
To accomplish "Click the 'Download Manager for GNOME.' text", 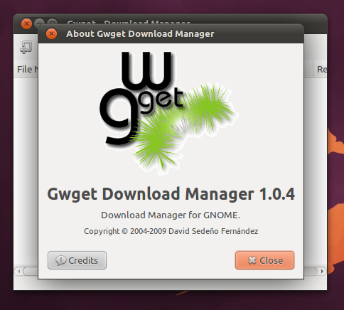I will (171, 215).
